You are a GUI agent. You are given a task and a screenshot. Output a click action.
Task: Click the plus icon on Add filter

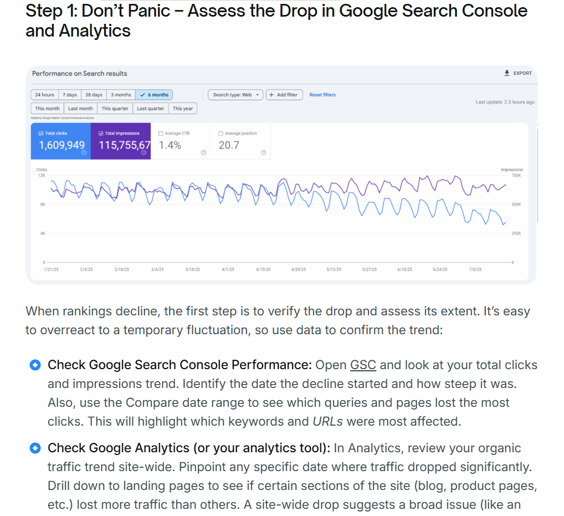(x=271, y=95)
